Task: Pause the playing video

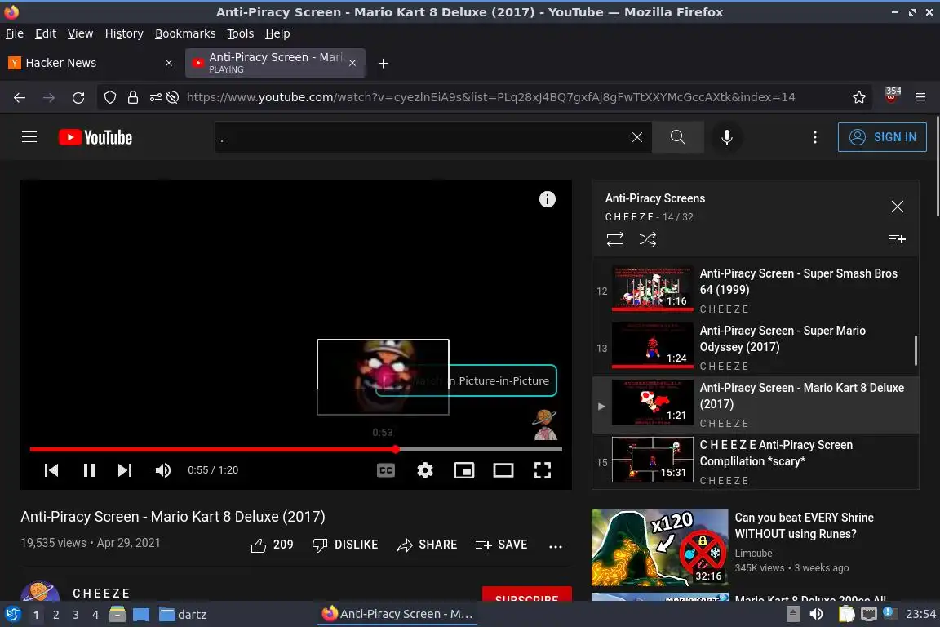Action: pyautogui.click(x=89, y=470)
